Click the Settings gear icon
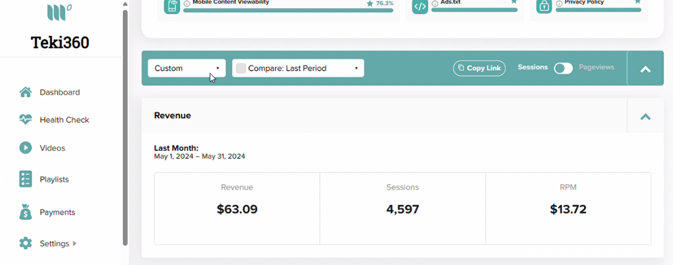The height and width of the screenshot is (265, 673). 26,243
